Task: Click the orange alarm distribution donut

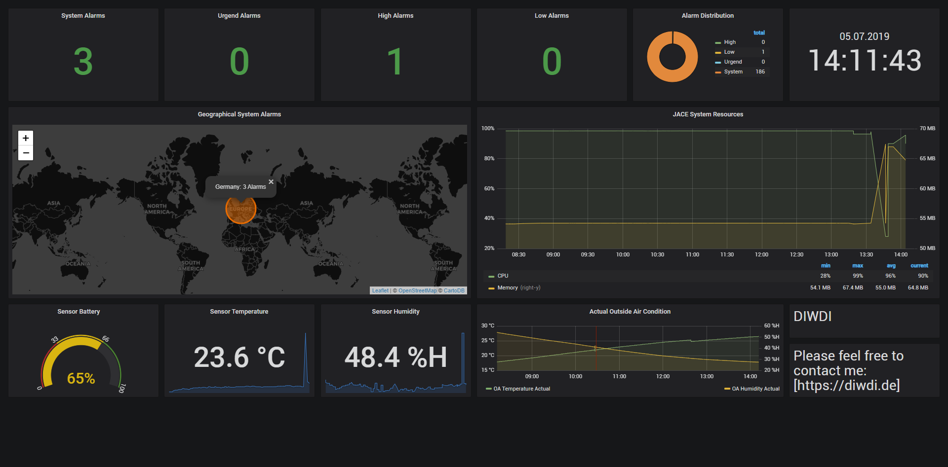Action: tap(672, 75)
